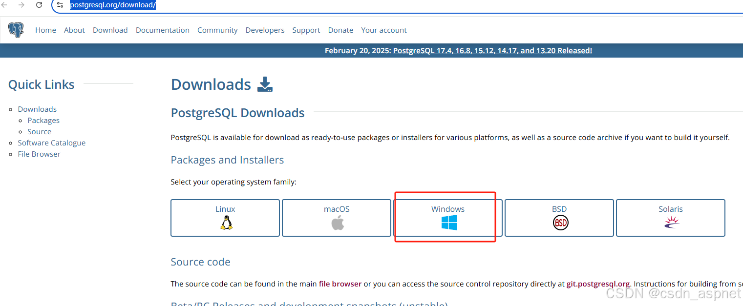Screen dimensions: 743x306
Task: Click the browser forward arrow
Action: [21, 5]
